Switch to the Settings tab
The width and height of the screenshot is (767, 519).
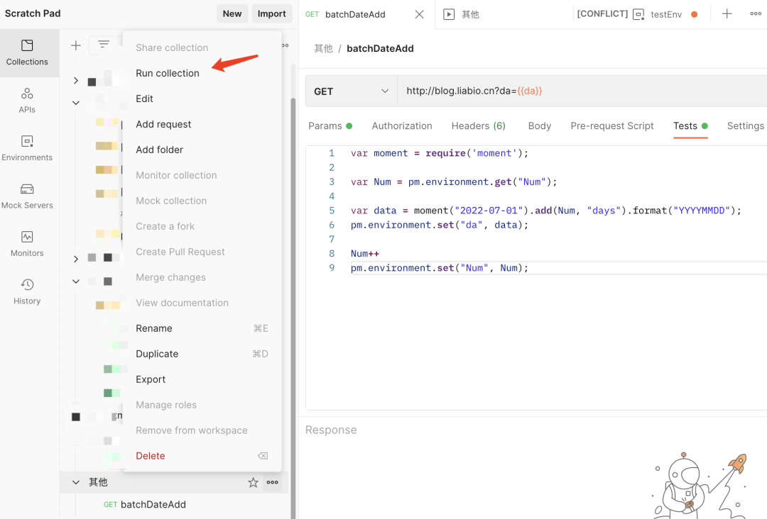746,126
